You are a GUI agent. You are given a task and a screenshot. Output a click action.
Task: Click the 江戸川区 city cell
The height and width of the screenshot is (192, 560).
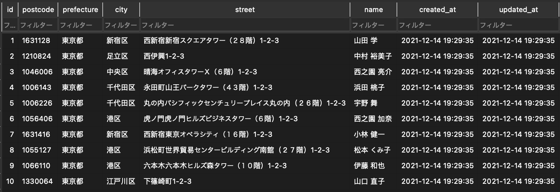[121, 181]
